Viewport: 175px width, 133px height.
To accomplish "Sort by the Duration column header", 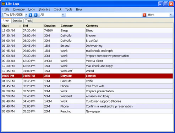I will [52, 26].
